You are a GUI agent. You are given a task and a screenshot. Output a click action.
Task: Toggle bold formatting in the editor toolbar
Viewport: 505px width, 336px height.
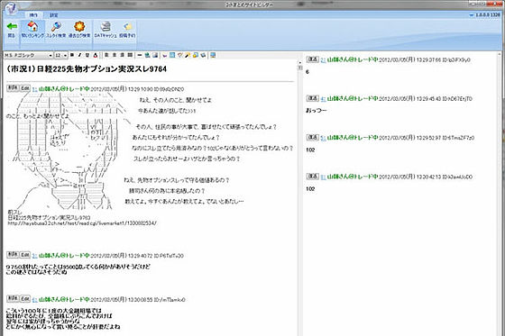point(72,55)
